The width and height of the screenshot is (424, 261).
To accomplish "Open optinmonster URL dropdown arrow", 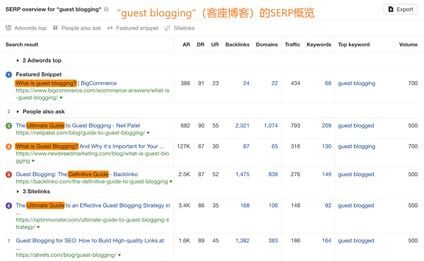I will tap(38, 227).
